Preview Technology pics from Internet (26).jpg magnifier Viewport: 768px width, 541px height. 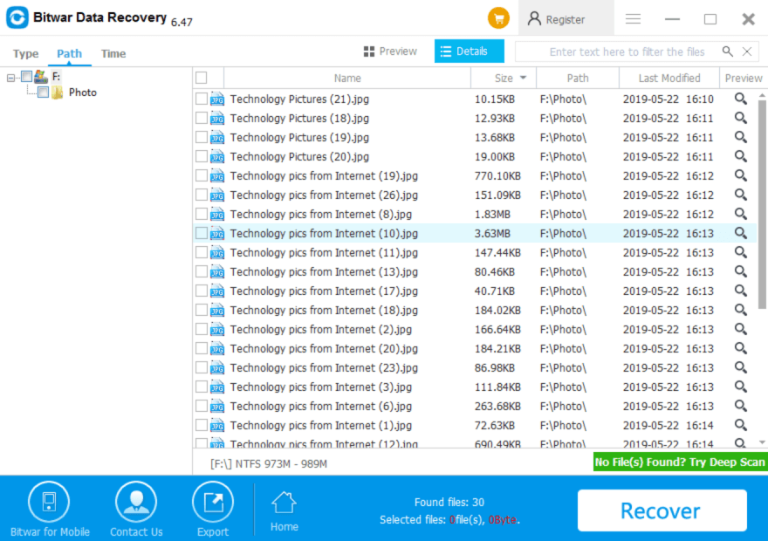coord(741,195)
